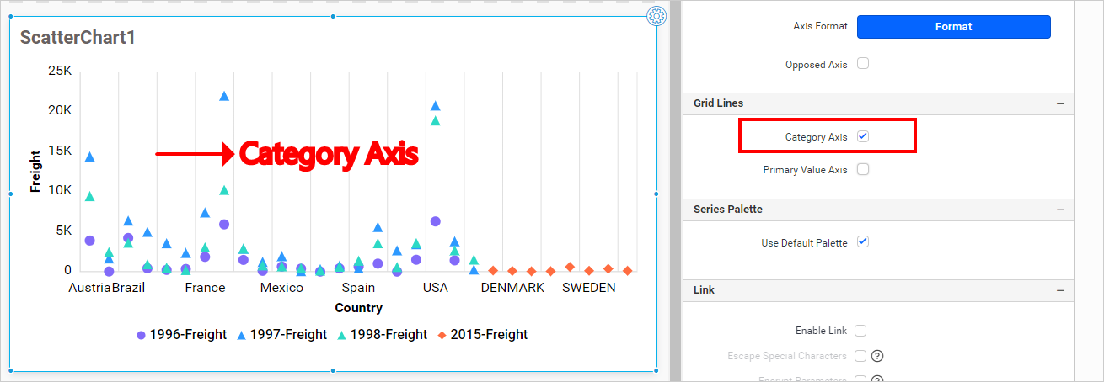Click the 1998-Freight teal triangle legend marker
1104x382 pixels.
click(x=341, y=335)
